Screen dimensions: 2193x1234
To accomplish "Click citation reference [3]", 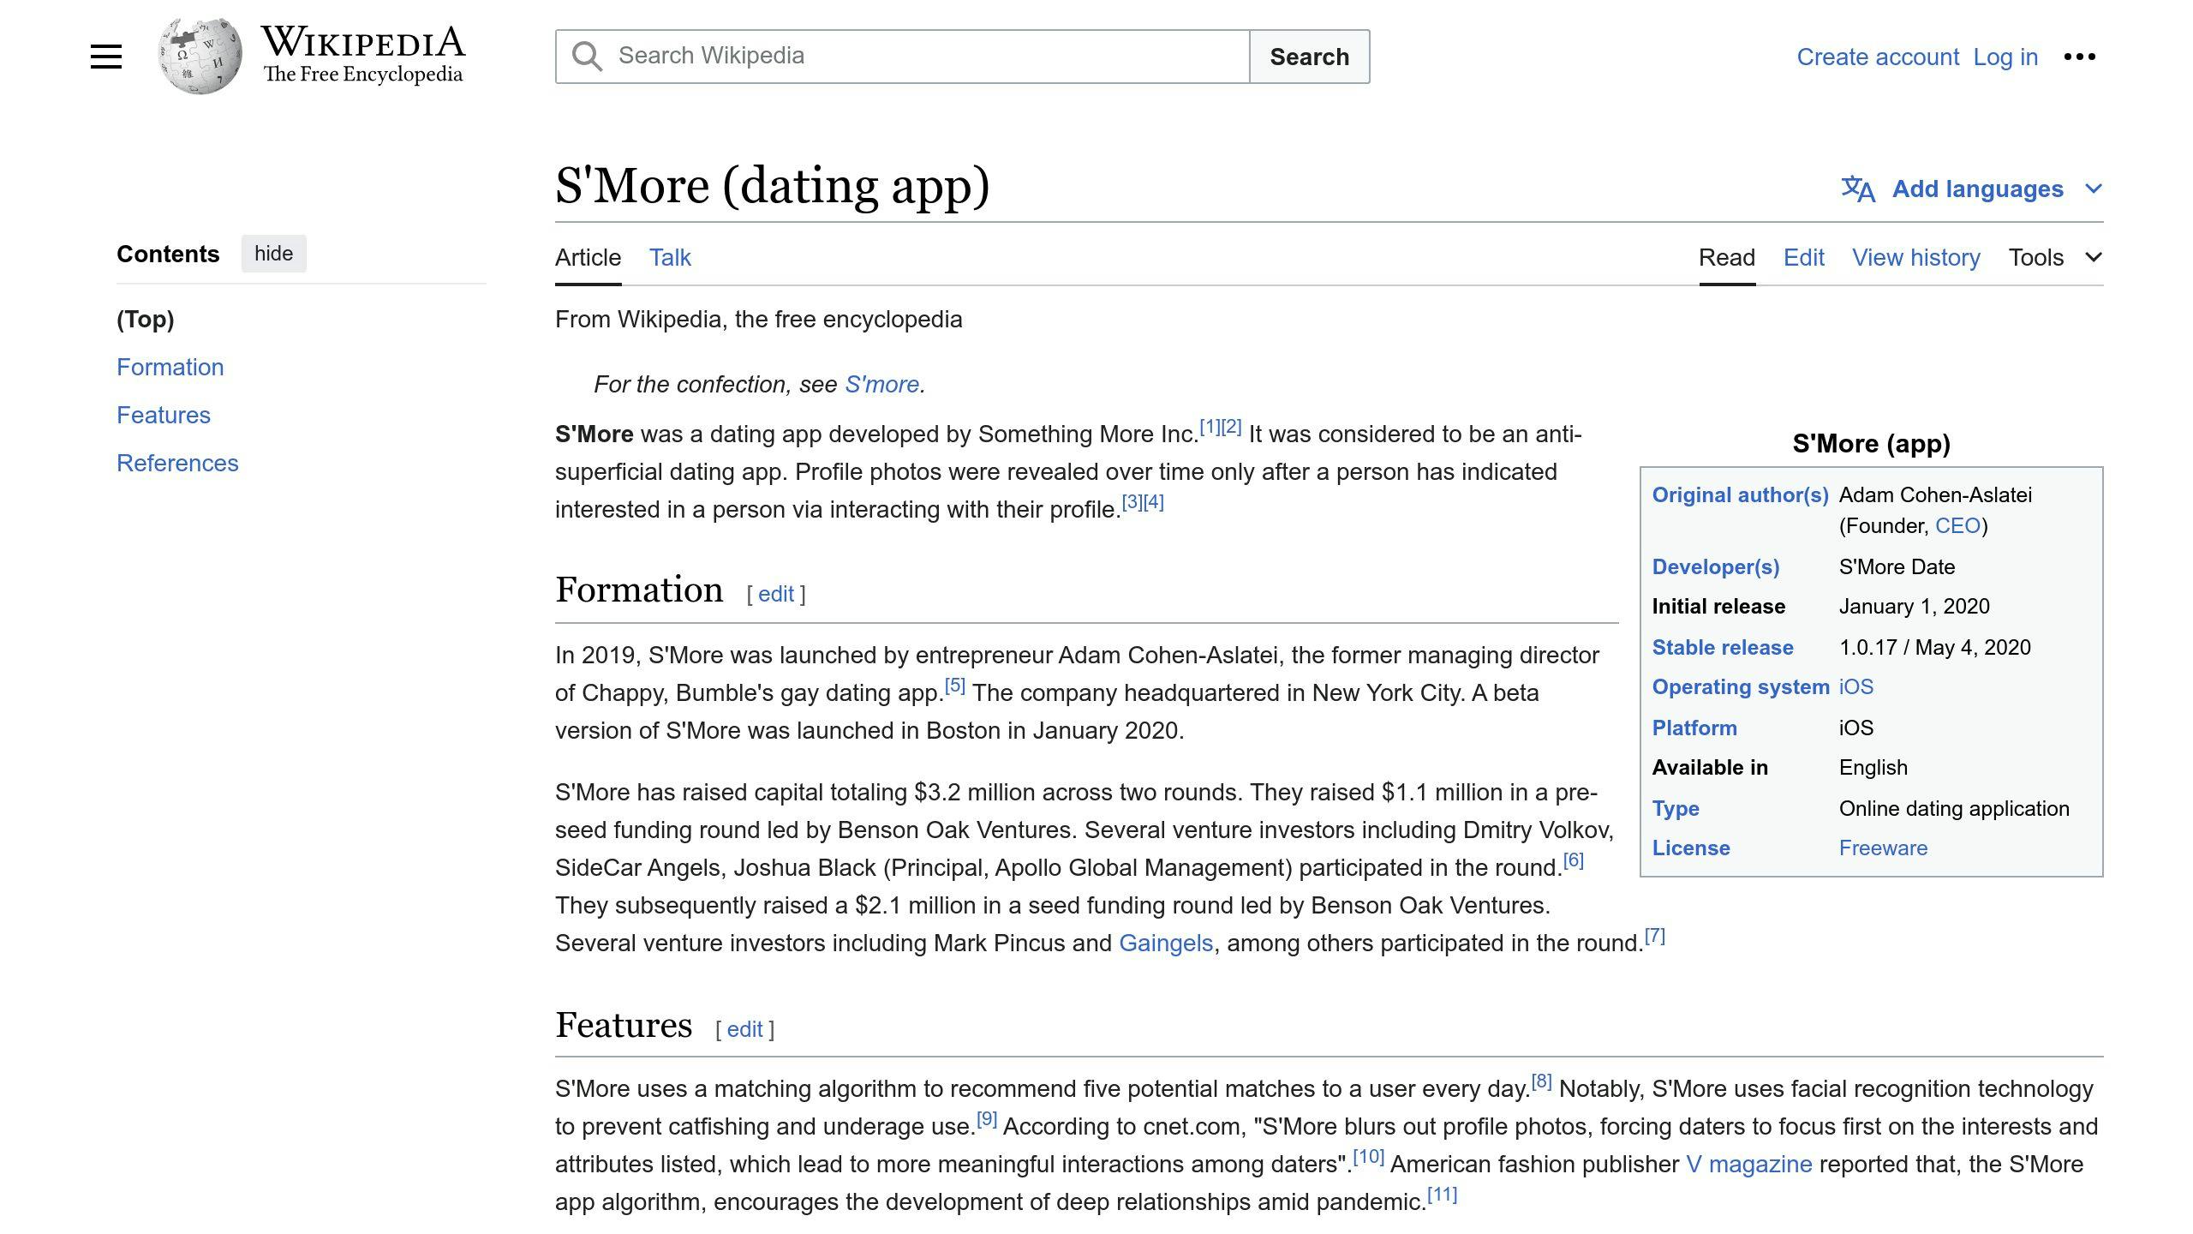I will [1132, 502].
